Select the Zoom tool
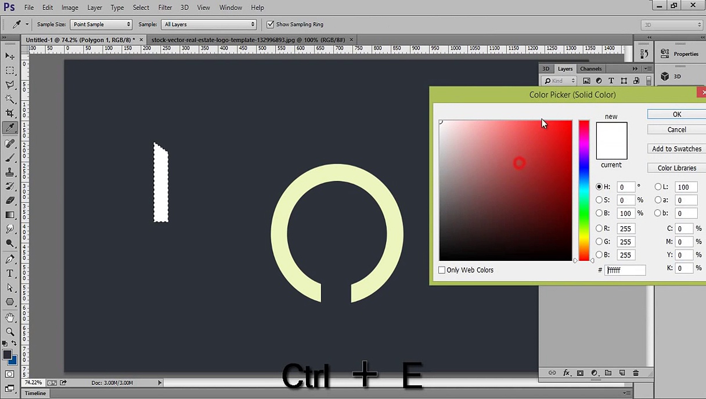The image size is (706, 399). (x=10, y=332)
